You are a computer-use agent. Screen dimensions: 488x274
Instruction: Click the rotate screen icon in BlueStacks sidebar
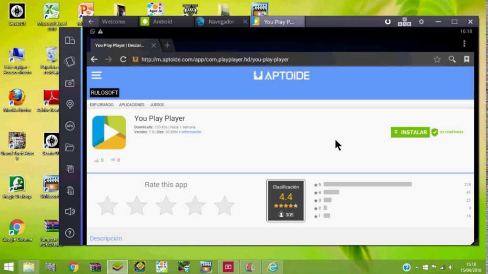[x=70, y=61]
